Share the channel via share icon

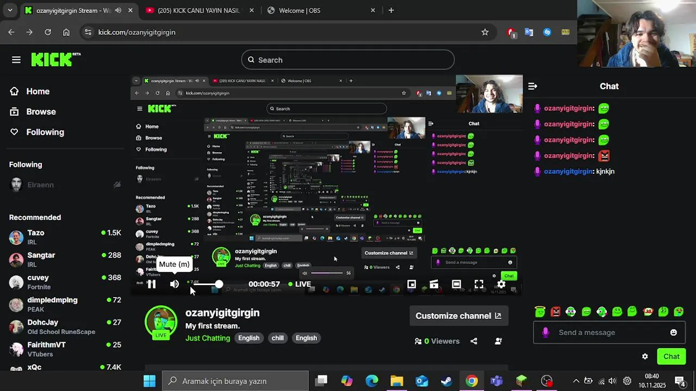474,341
